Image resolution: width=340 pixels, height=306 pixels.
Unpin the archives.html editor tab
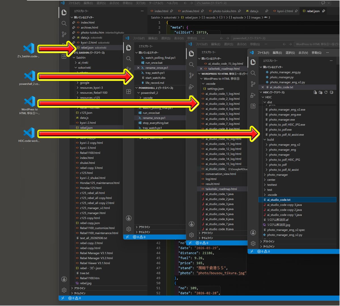[x=202, y=11]
